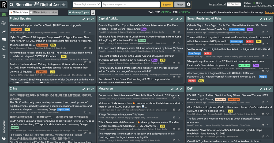The width and height of the screenshot is (274, 143).
Task: Click the info icon next to Reset
Action: [189, 4]
